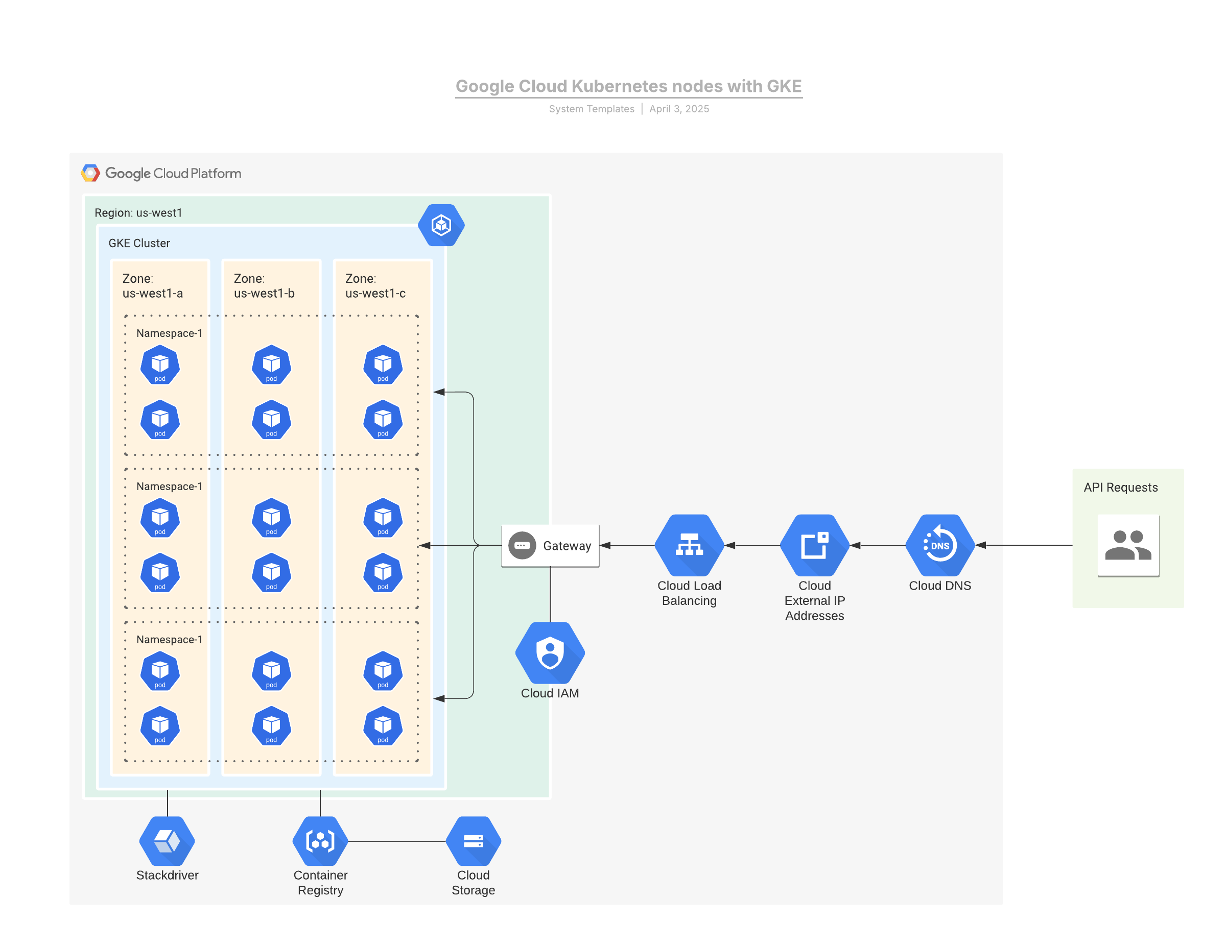Click the diagram title text
This screenshot has height=947, width=1226.
click(x=628, y=86)
